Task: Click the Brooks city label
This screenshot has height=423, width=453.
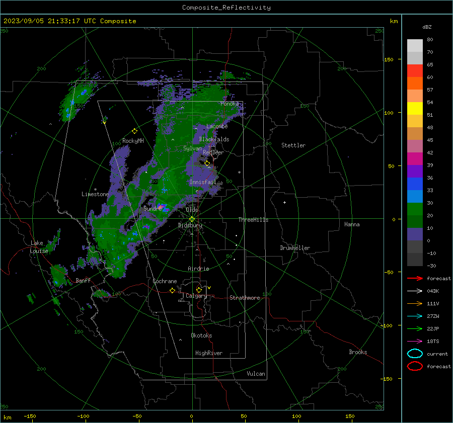Action: pos(358,352)
